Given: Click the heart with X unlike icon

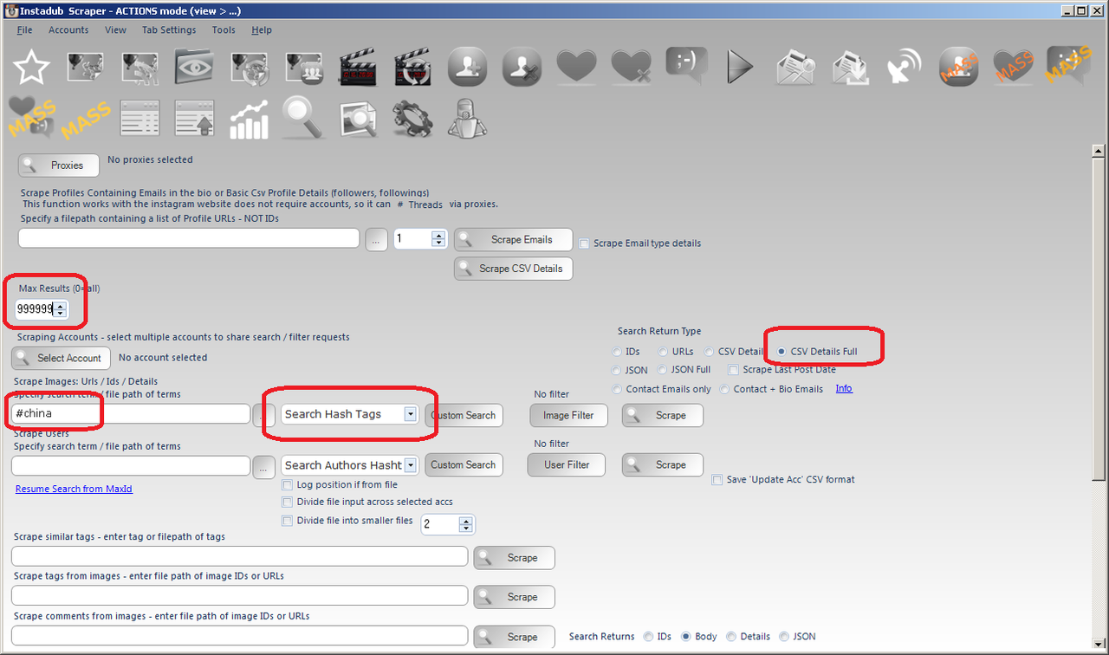Looking at the screenshot, I should point(632,67).
